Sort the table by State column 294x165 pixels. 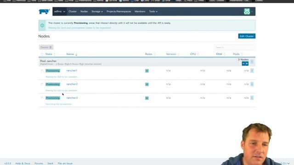tap(50, 54)
